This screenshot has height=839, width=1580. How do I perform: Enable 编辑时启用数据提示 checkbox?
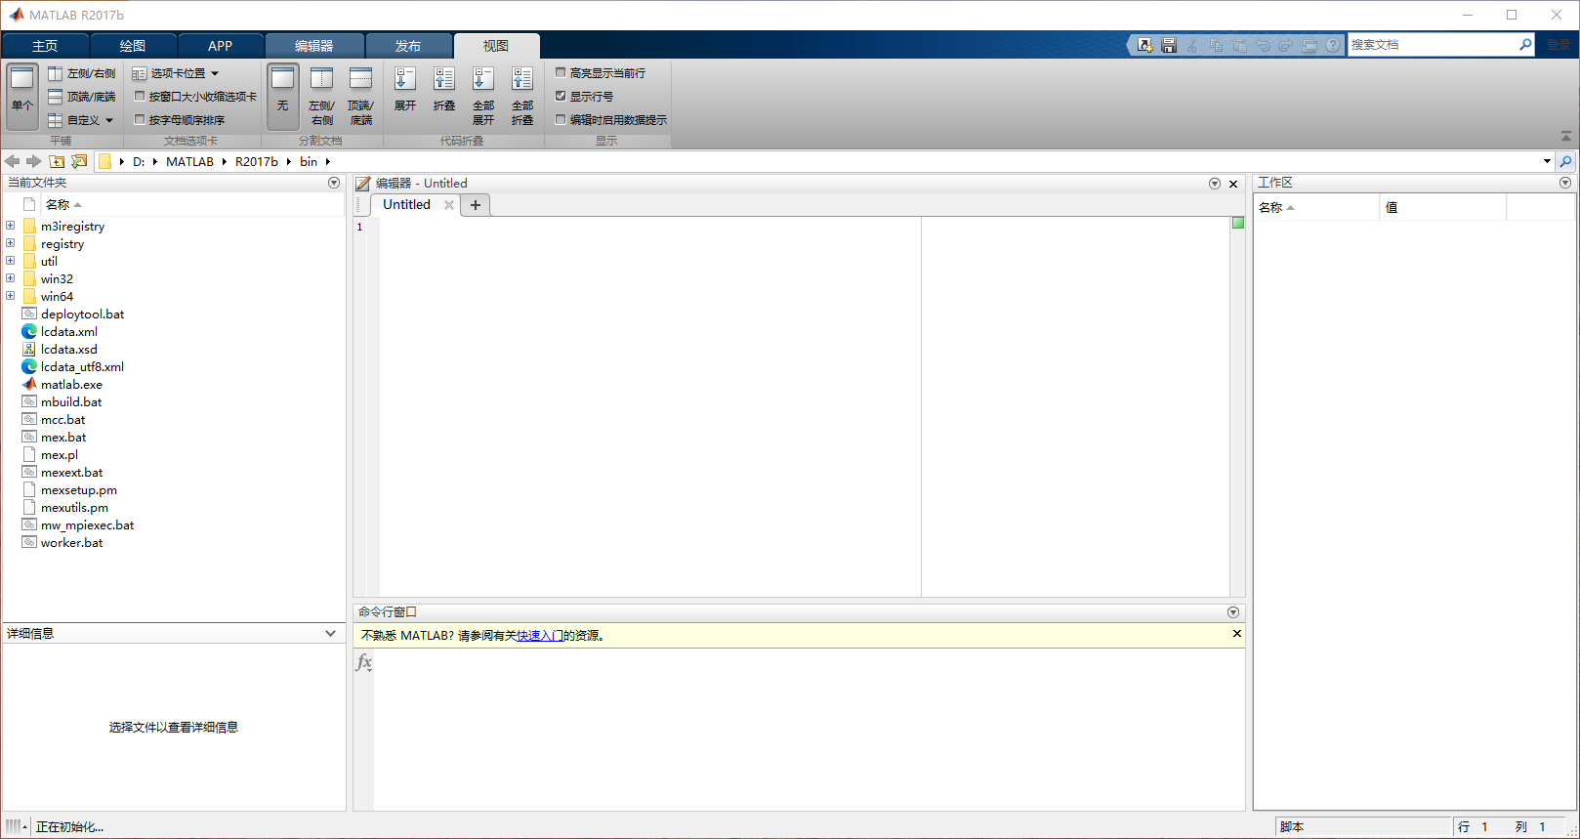click(561, 119)
